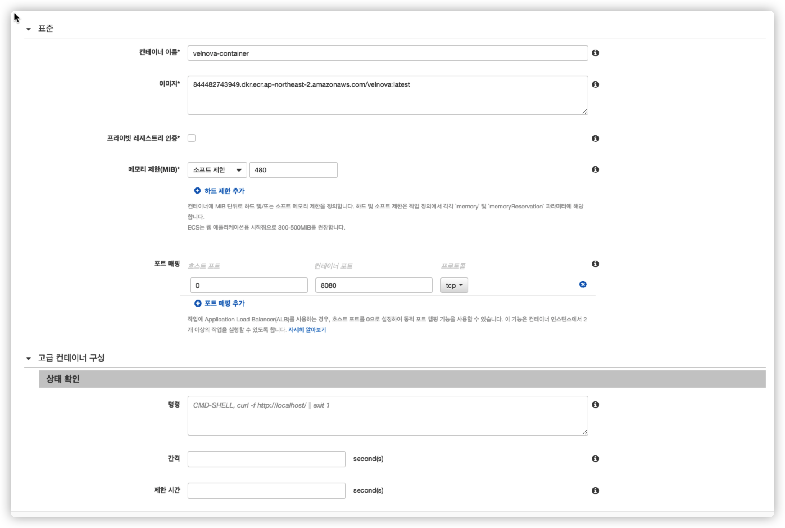Collapse the 표준 section
The image size is (785, 528).
pos(29,29)
